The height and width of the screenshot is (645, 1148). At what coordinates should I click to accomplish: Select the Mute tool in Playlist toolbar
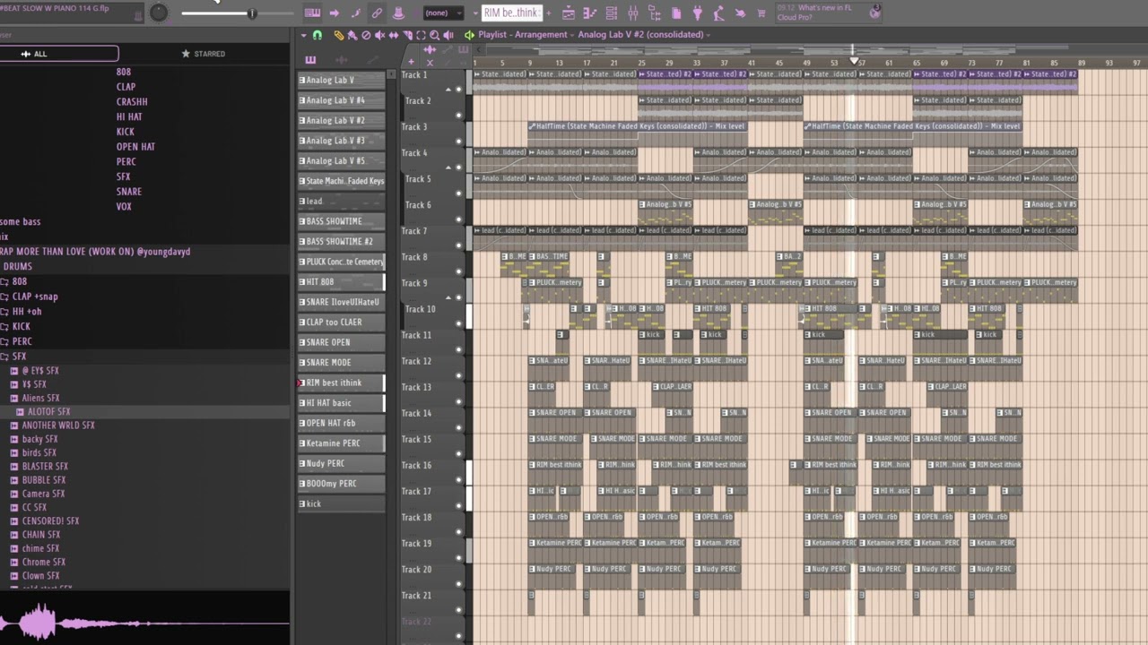[379, 35]
